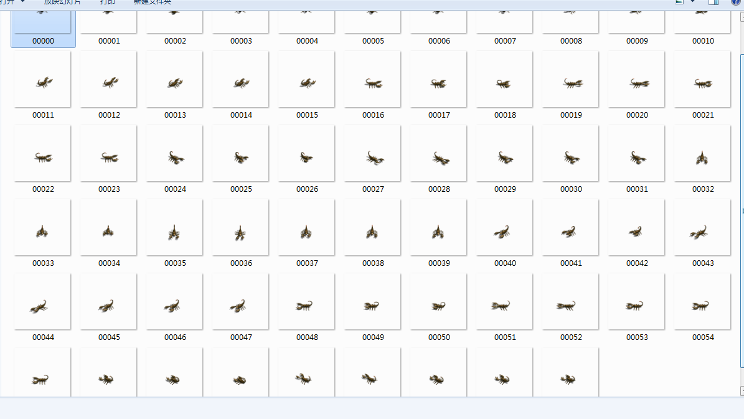Viewport: 744px width, 419px height.
Task: Select the scorpion thumbnail for file 00025
Action: (240, 153)
